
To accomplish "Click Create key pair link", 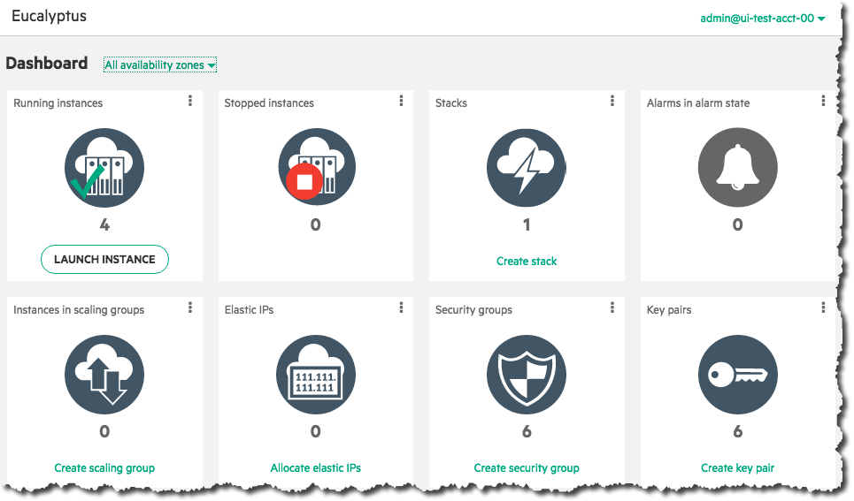I will pyautogui.click(x=737, y=467).
